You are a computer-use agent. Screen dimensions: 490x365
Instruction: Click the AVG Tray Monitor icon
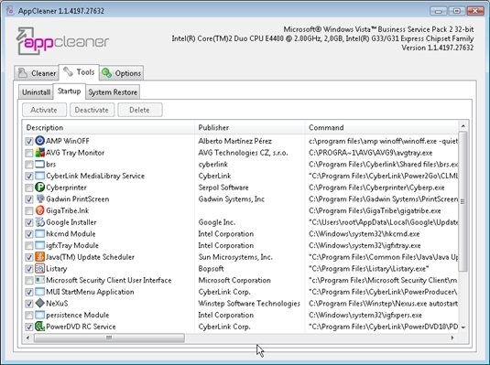click(39, 153)
